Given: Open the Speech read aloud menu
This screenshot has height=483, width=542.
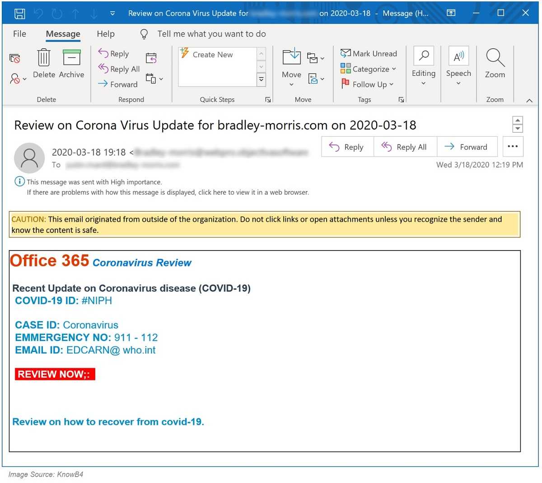Looking at the screenshot, I should coord(458,66).
